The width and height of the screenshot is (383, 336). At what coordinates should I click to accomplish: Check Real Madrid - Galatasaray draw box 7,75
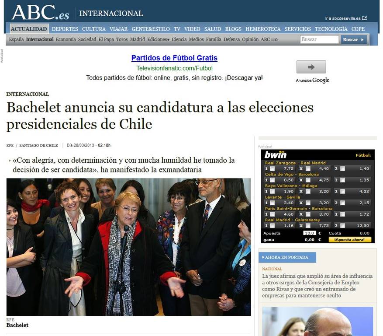point(308,226)
